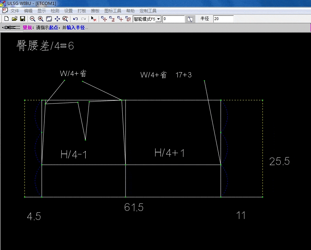Click the Zoom out magnifier icon
311x250 pixels.
pos(32,19)
